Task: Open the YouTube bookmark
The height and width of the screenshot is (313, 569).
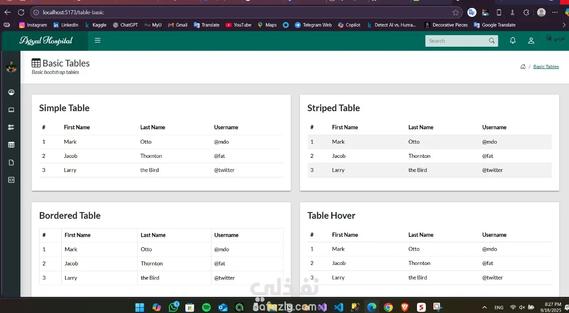Action: (x=239, y=25)
